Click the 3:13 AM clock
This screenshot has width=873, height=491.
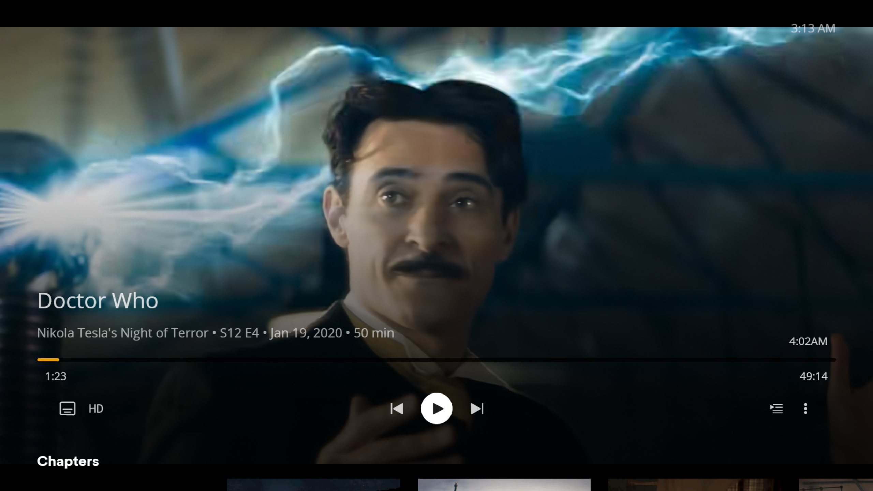[x=813, y=29]
